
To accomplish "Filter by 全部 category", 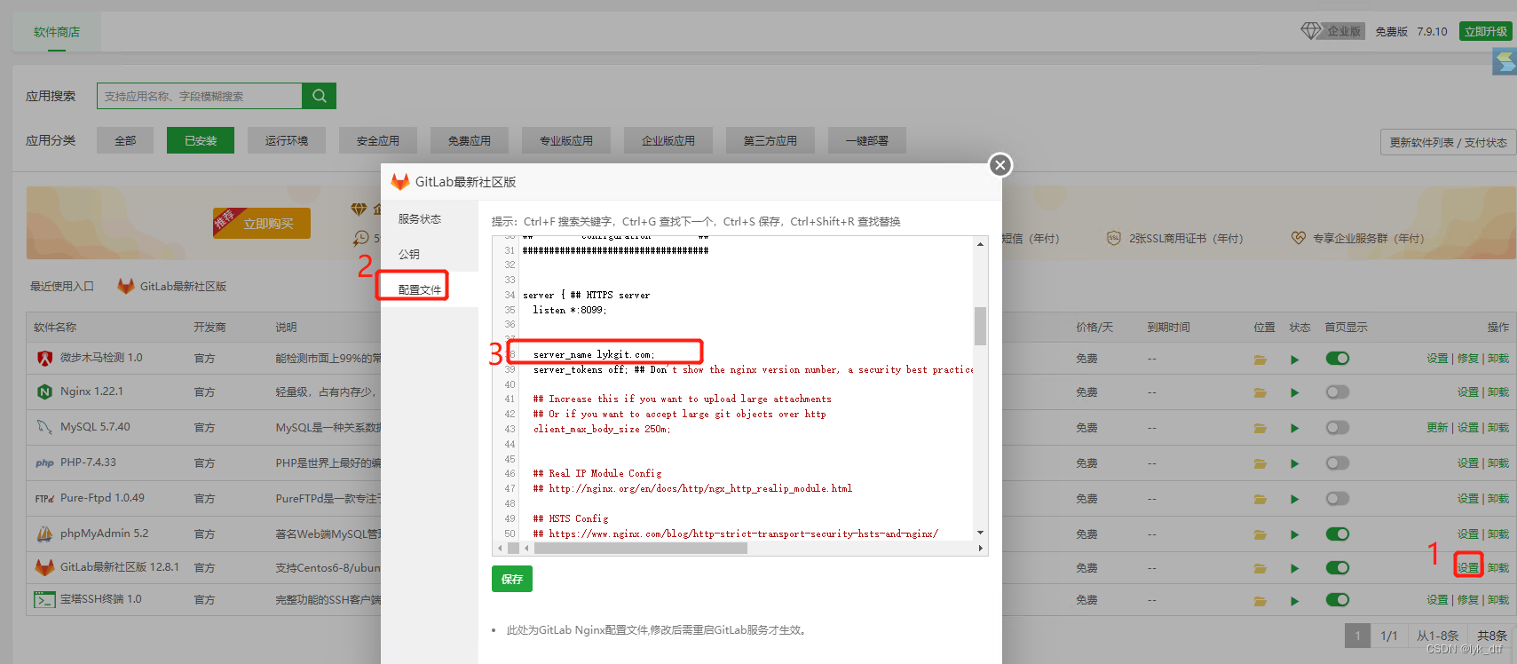I will click(125, 140).
